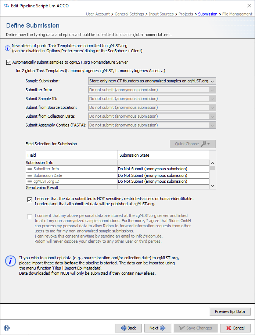Open the Quick Choose dropdown button

tap(193, 144)
